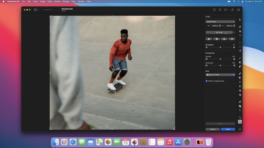
Task: Open the Effects star tool
Action: pyautogui.click(x=240, y=36)
